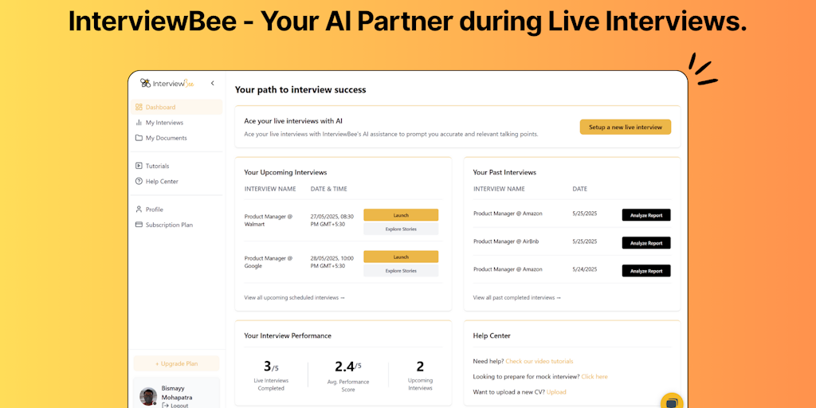This screenshot has width=816, height=408.
Task: Click the InterviewBee logo icon
Action: click(145, 83)
